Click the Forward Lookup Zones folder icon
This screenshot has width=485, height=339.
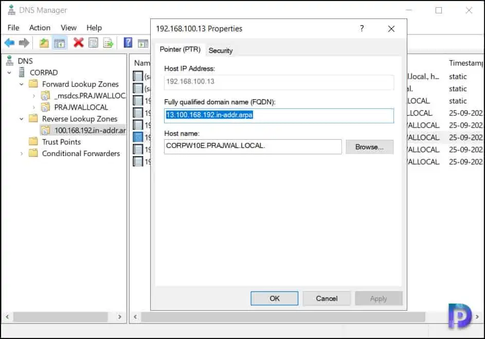[33, 84]
